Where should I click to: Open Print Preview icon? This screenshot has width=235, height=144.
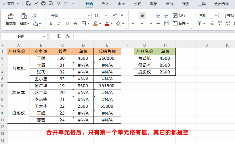point(51,3)
